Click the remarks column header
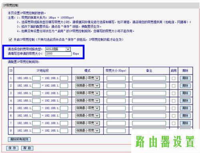Image resolution: width=200 pixels, height=153 pixels. click(149, 71)
